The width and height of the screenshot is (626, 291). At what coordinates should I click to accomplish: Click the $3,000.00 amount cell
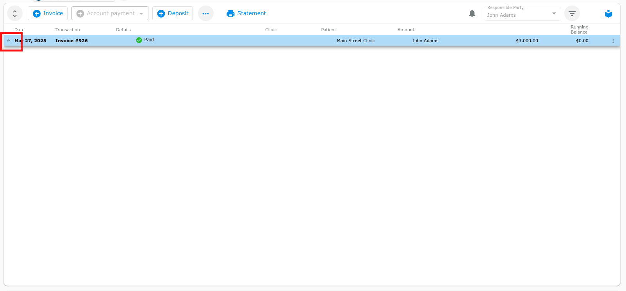pos(527,41)
